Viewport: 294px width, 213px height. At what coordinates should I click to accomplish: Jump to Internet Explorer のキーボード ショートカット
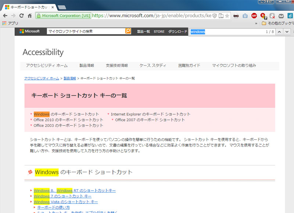pyautogui.click(x=151, y=114)
